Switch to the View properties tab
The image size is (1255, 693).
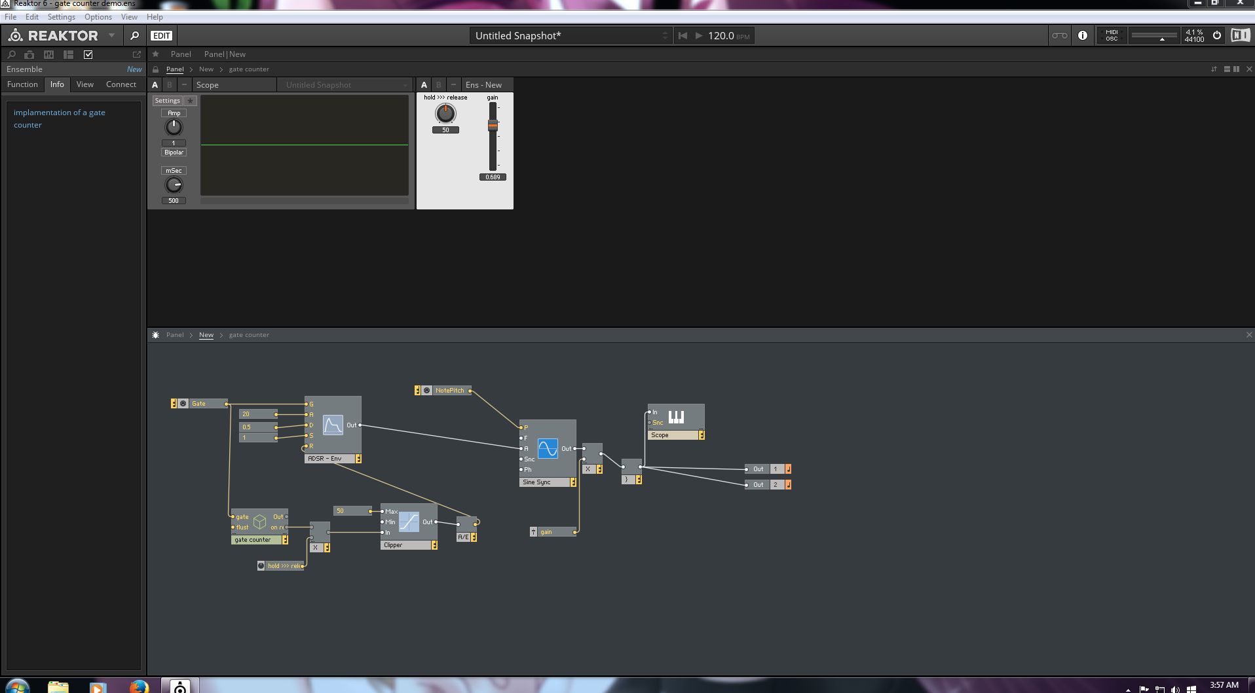point(85,84)
